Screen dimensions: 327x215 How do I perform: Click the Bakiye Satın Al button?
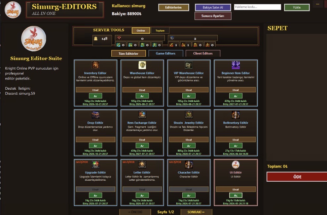click(x=213, y=8)
